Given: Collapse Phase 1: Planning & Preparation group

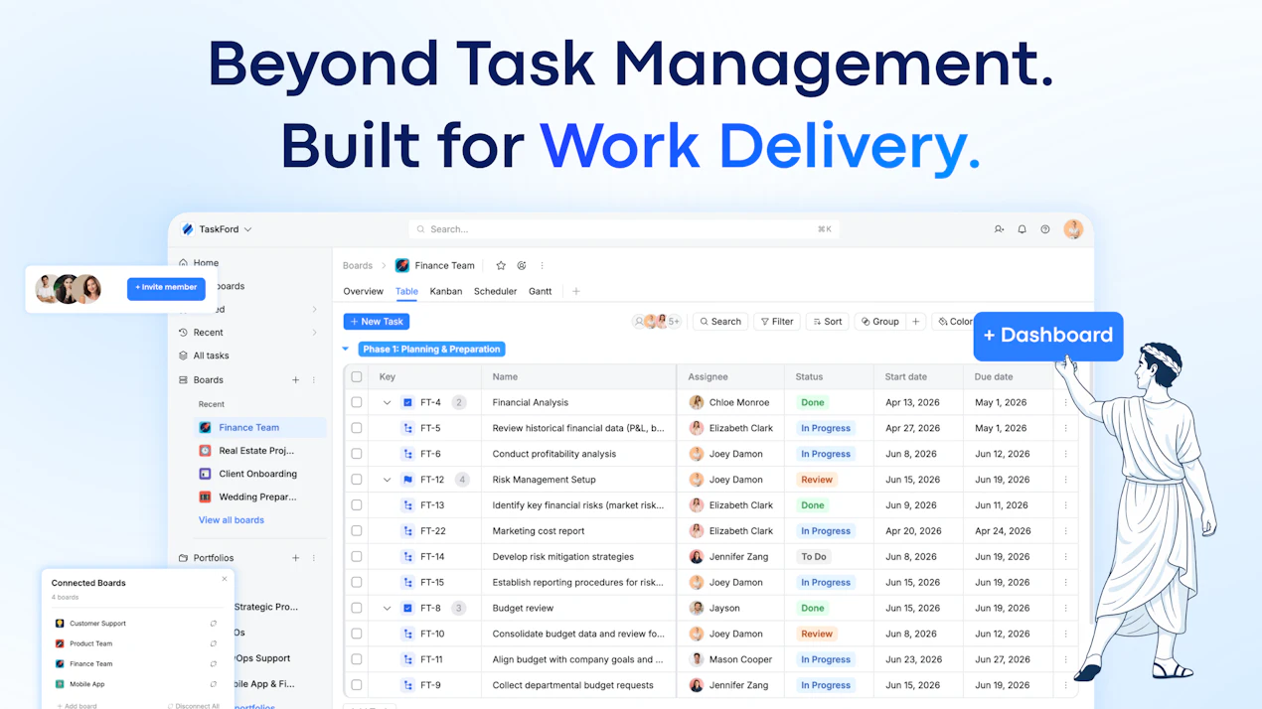Looking at the screenshot, I should click(x=346, y=350).
